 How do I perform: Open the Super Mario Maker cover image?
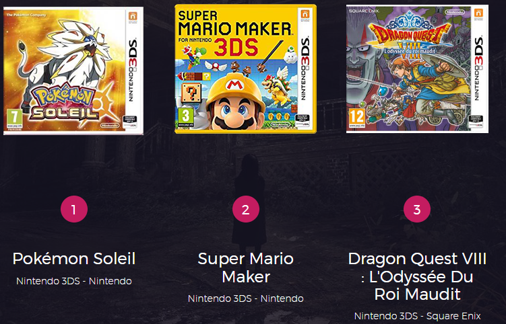[245, 69]
